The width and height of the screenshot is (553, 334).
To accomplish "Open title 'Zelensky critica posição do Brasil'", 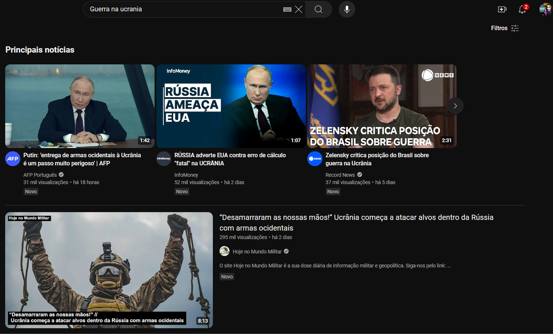I will click(x=377, y=159).
